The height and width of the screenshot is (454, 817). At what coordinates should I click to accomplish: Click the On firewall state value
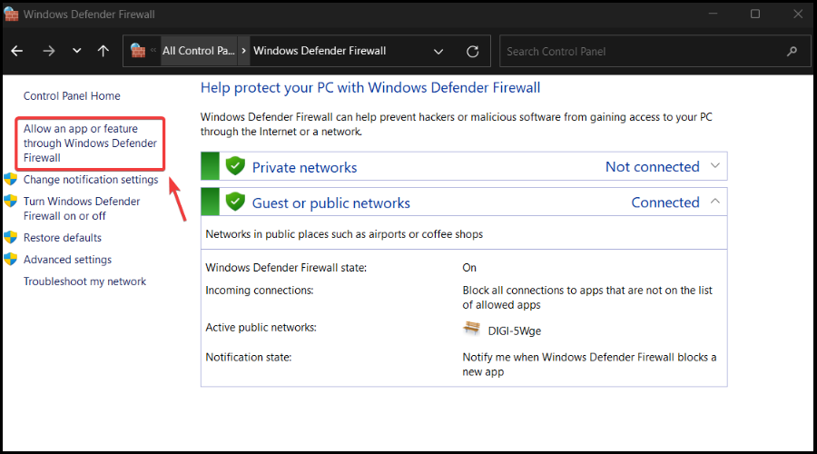point(469,268)
